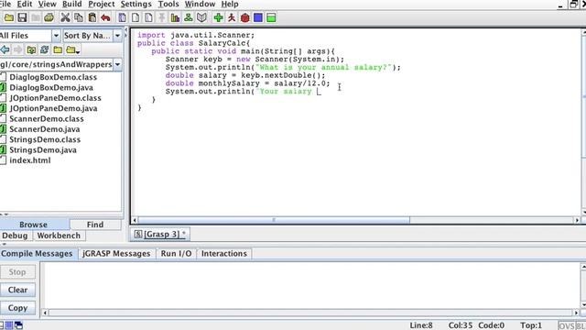
Task: Generate the UML diagram with the green tree icon
Action: (x=189, y=17)
